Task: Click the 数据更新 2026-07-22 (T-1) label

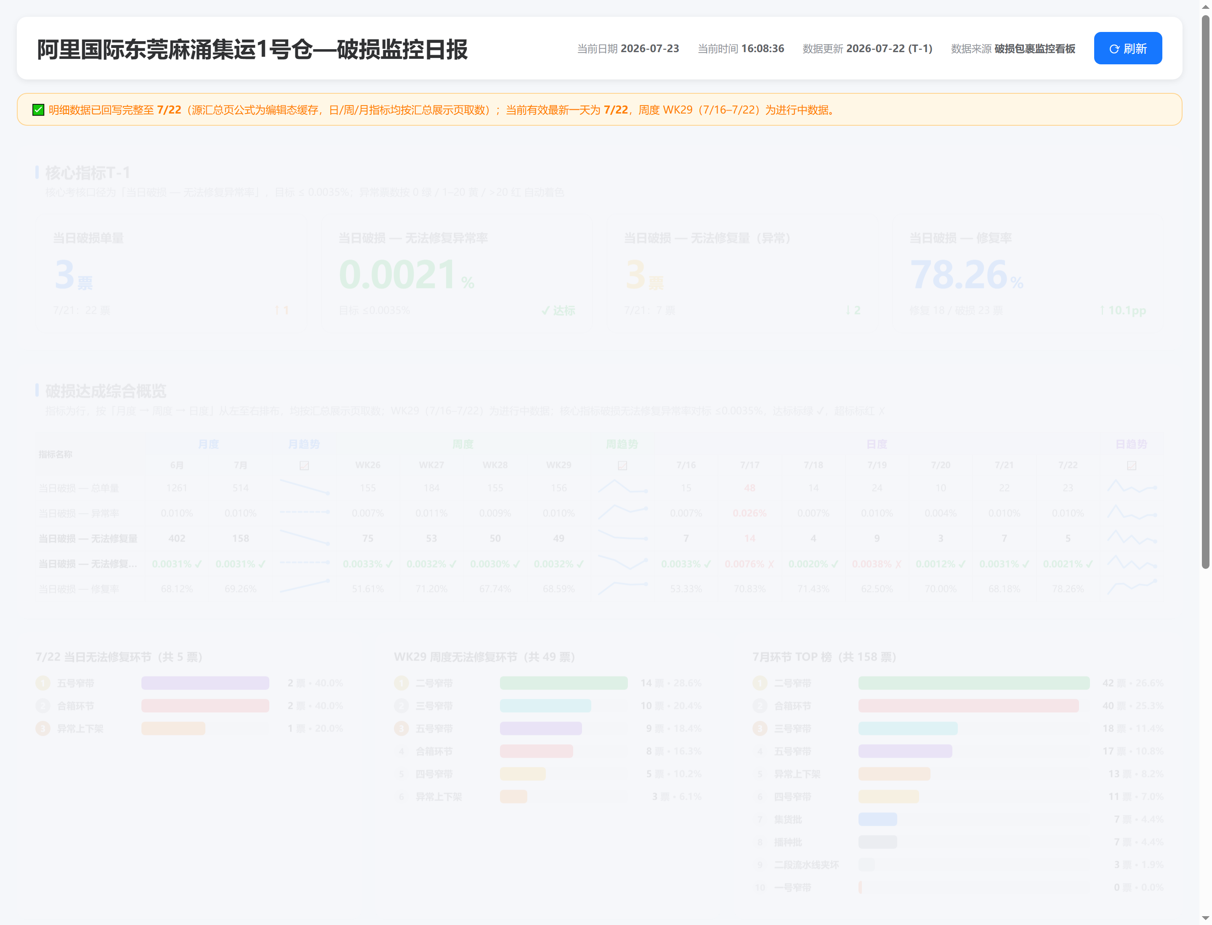Action: coord(867,48)
